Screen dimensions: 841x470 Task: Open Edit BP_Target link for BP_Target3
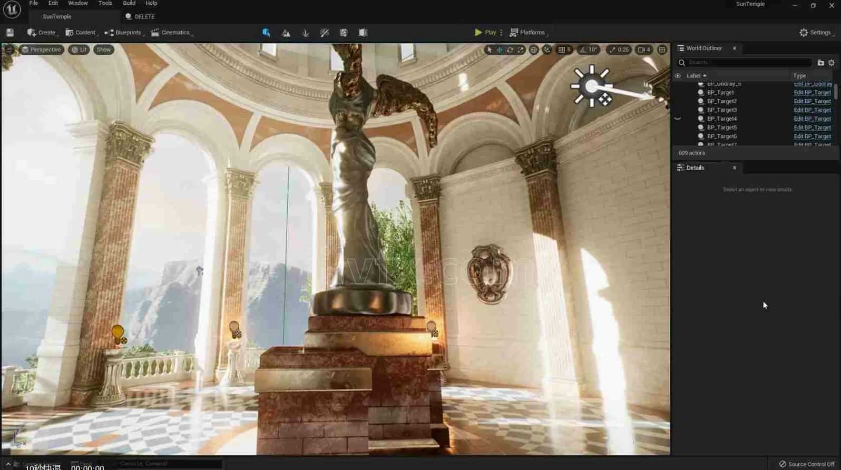(x=812, y=110)
